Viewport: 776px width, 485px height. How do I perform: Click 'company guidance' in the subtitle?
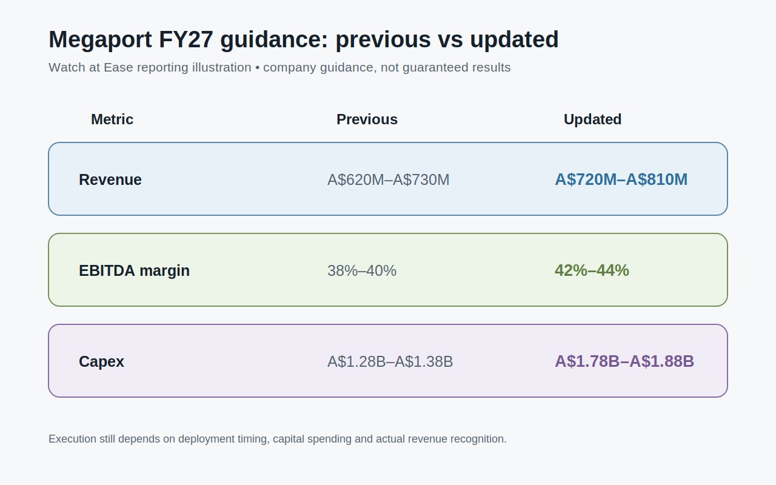[x=319, y=67]
